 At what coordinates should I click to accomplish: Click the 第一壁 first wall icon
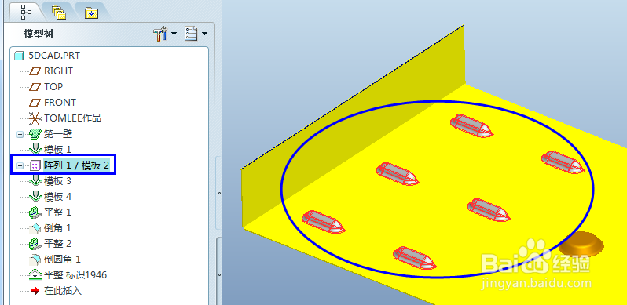tap(35, 134)
